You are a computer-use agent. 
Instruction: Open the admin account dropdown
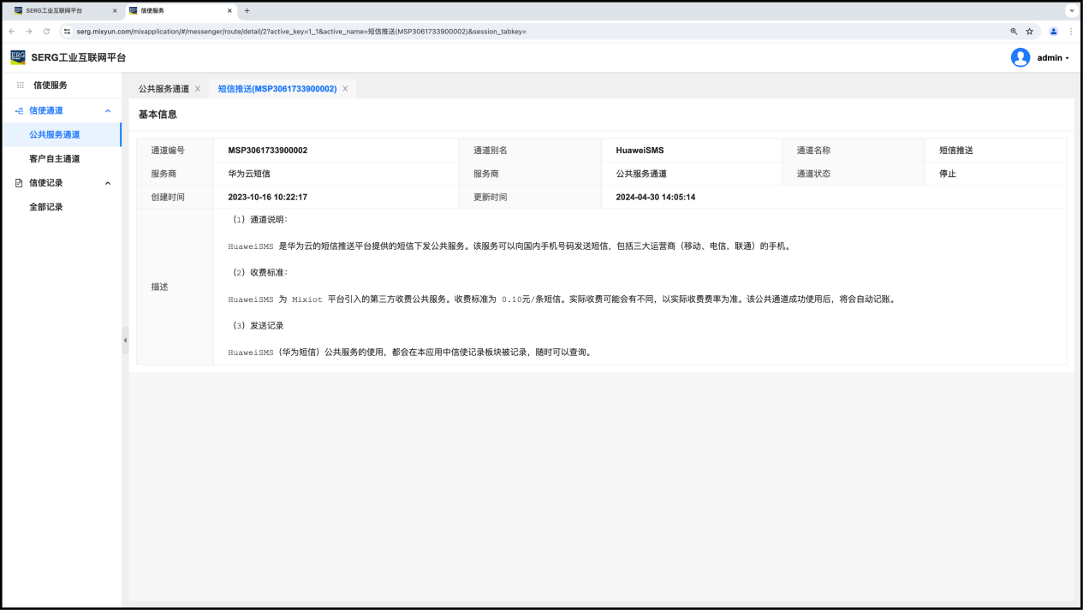pos(1053,58)
